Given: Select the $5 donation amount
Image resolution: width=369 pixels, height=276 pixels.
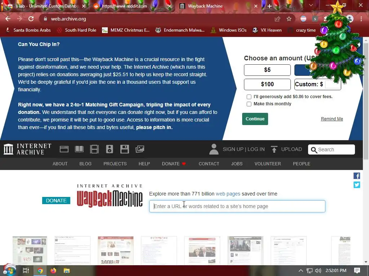Looking at the screenshot, I should 267,70.
